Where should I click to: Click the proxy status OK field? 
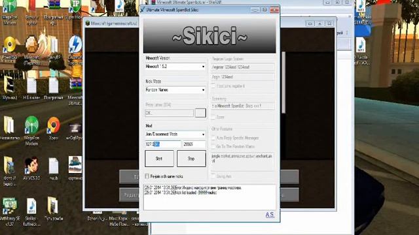[x=169, y=113]
